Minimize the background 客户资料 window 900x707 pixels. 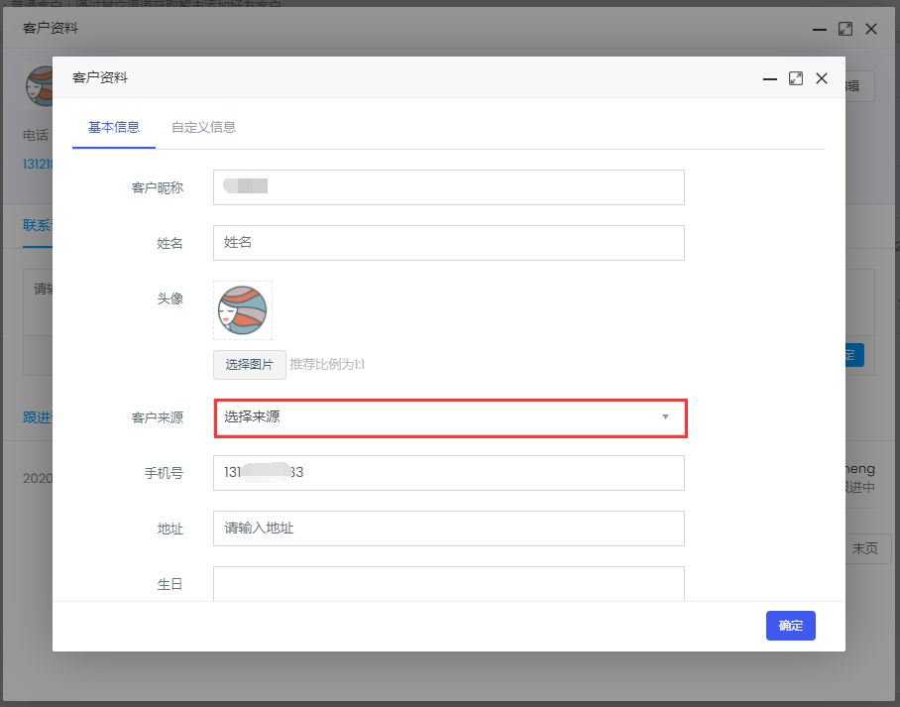pyautogui.click(x=820, y=29)
